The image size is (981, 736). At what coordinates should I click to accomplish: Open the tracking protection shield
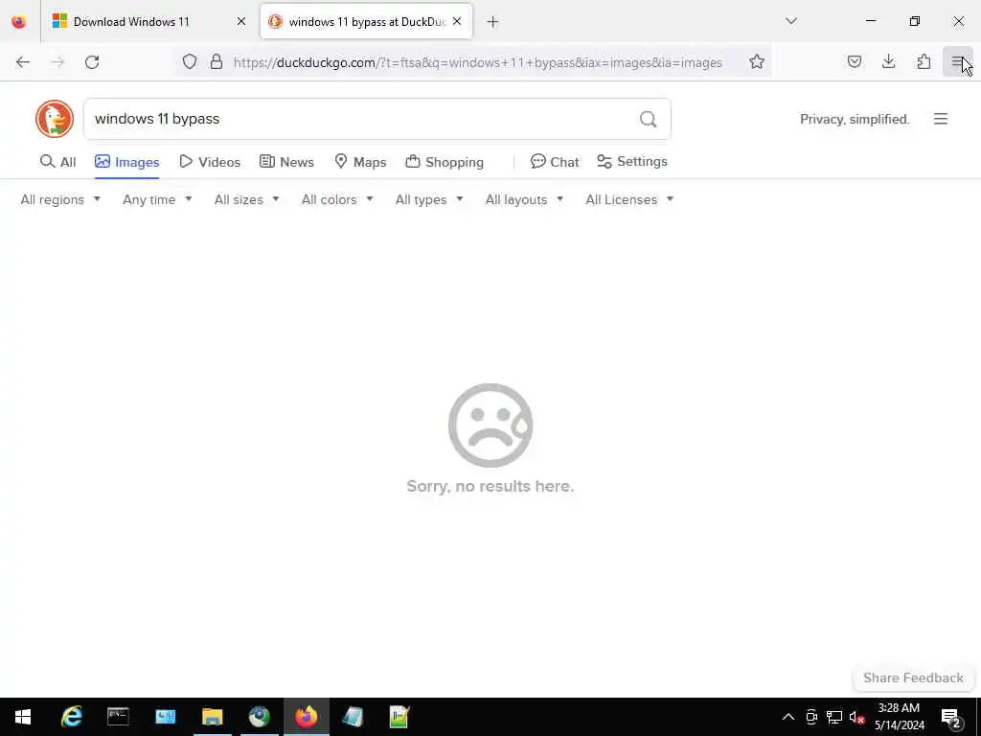[190, 61]
